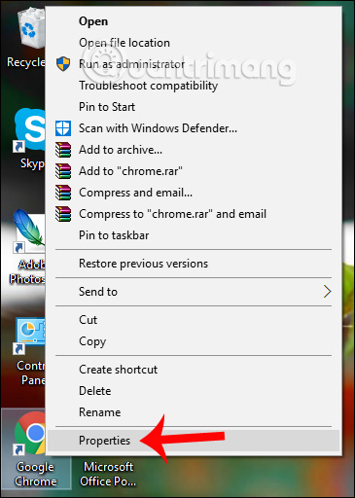
Task: Click WinRAR icon next to Add to archive
Action: point(63,150)
